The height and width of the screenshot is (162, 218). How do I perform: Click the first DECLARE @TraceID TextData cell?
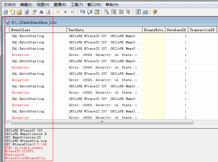105,36
